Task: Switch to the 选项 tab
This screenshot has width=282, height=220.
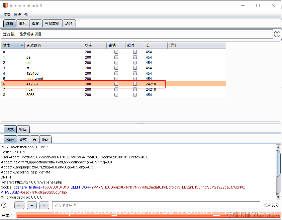Action: point(69,23)
